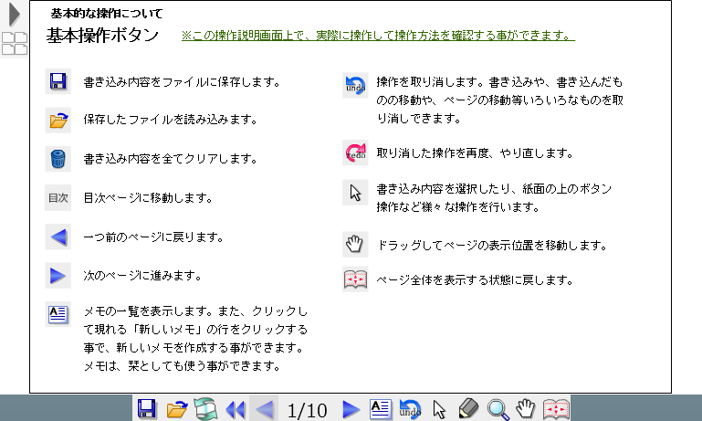Click the left arrow beside 一つ前のページに戻ります
The image size is (702, 421).
[58, 237]
